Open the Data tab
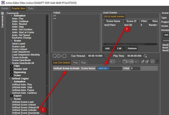This screenshot has width=169, height=115. 31,8
